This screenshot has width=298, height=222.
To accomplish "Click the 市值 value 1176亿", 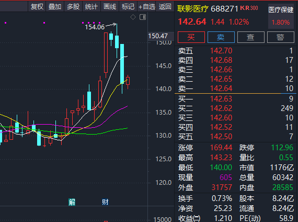I will click(x=282, y=168).
